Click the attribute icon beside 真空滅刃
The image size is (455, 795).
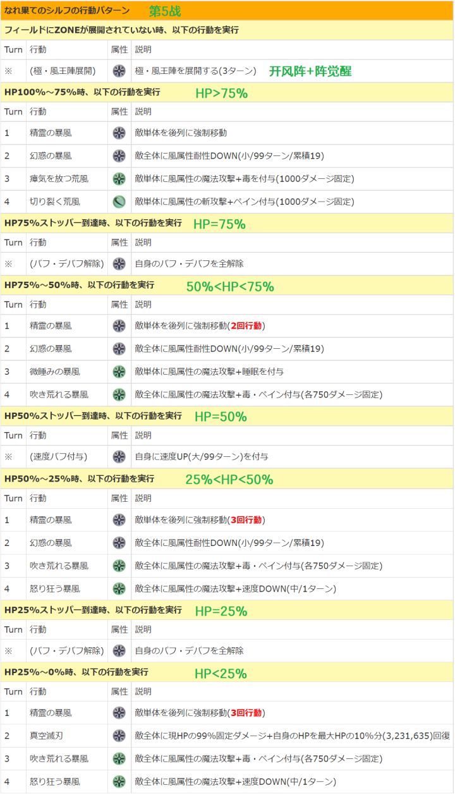(119, 736)
